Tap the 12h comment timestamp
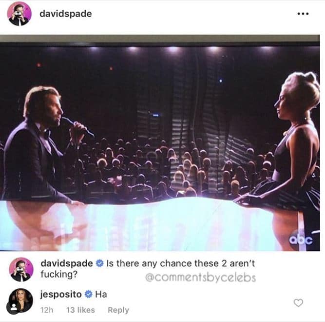This screenshot has width=325, height=322. [x=47, y=310]
